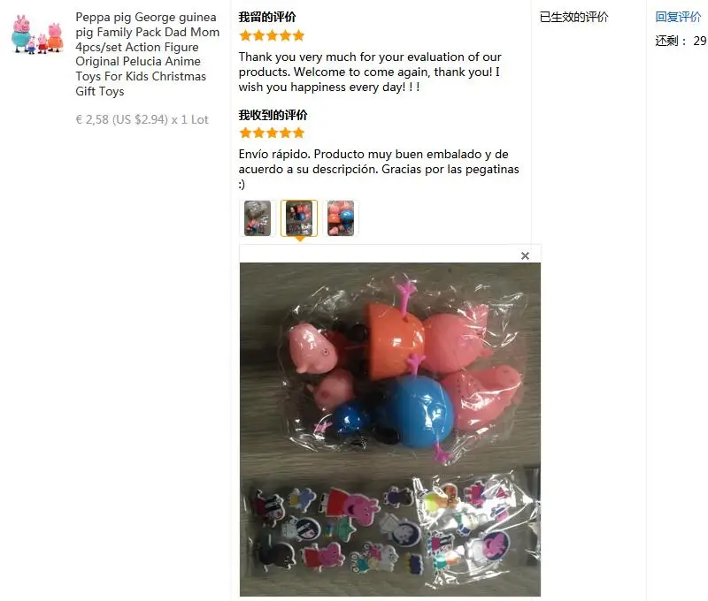Click the star rating under 我收到的评价
The height and width of the screenshot is (601, 708).
(x=272, y=133)
